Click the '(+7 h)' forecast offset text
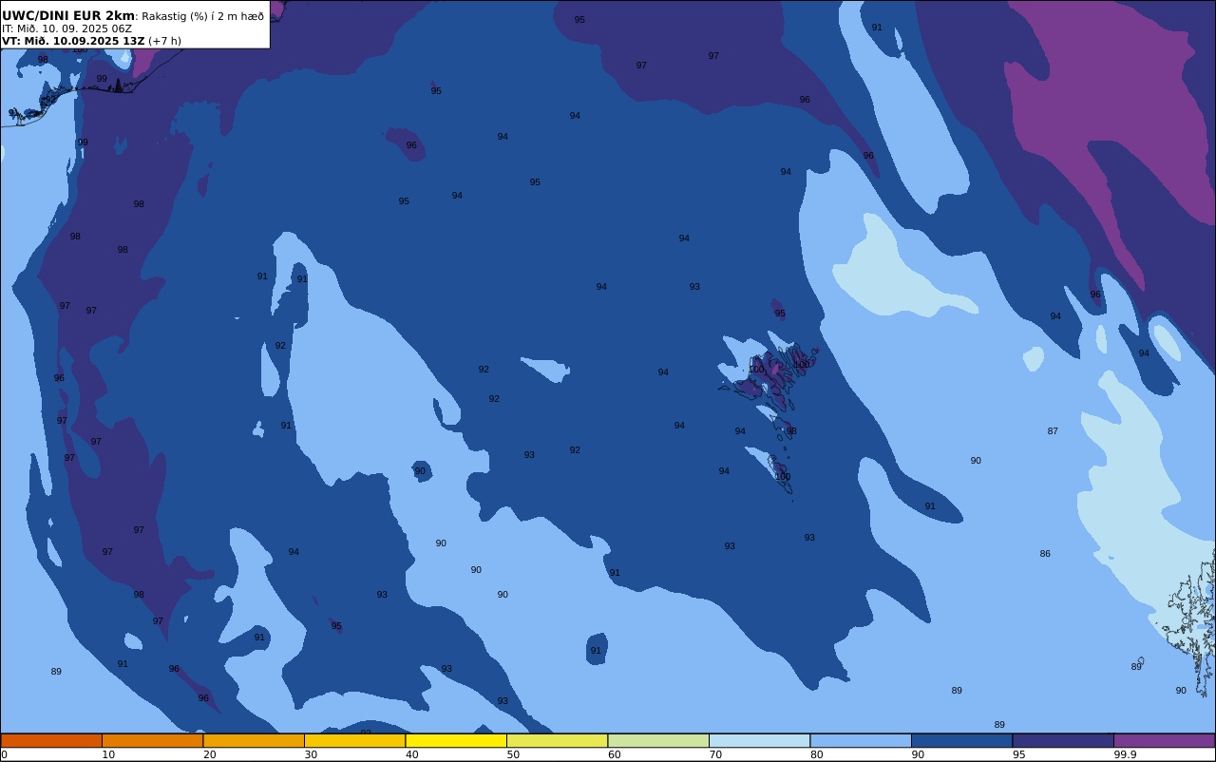This screenshot has height=762, width=1216. coord(164,41)
